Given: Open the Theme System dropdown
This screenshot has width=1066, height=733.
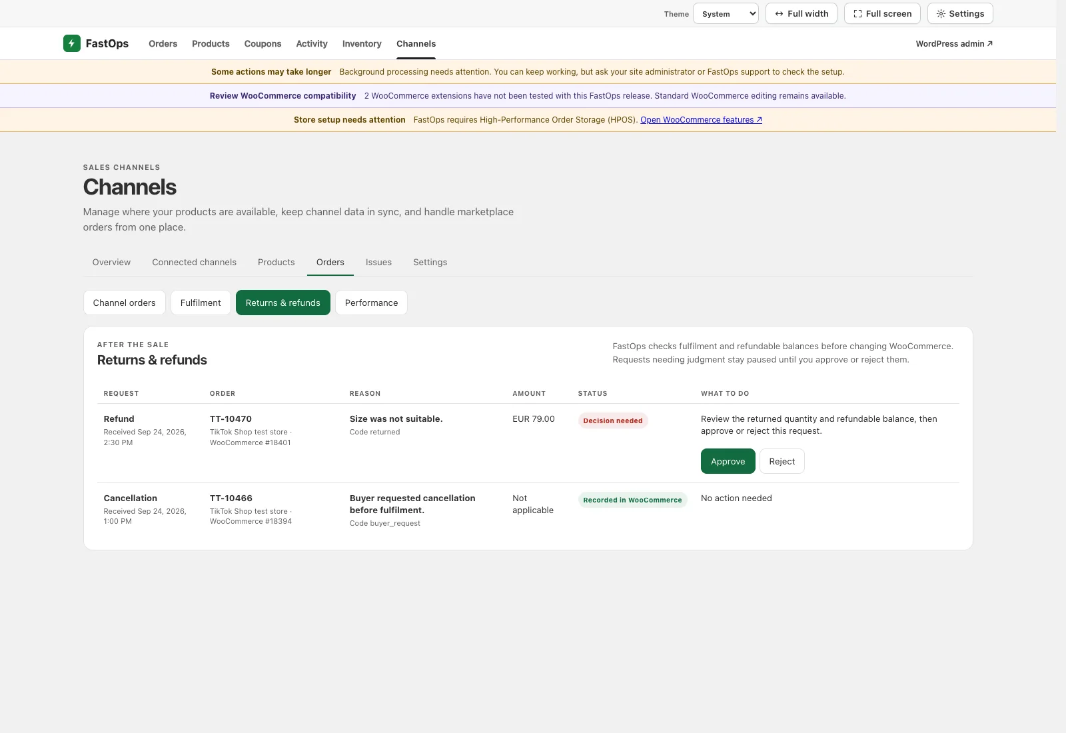Looking at the screenshot, I should click(x=726, y=13).
